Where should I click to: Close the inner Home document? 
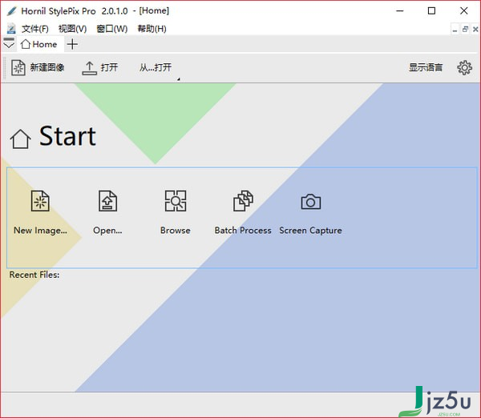pos(475,30)
